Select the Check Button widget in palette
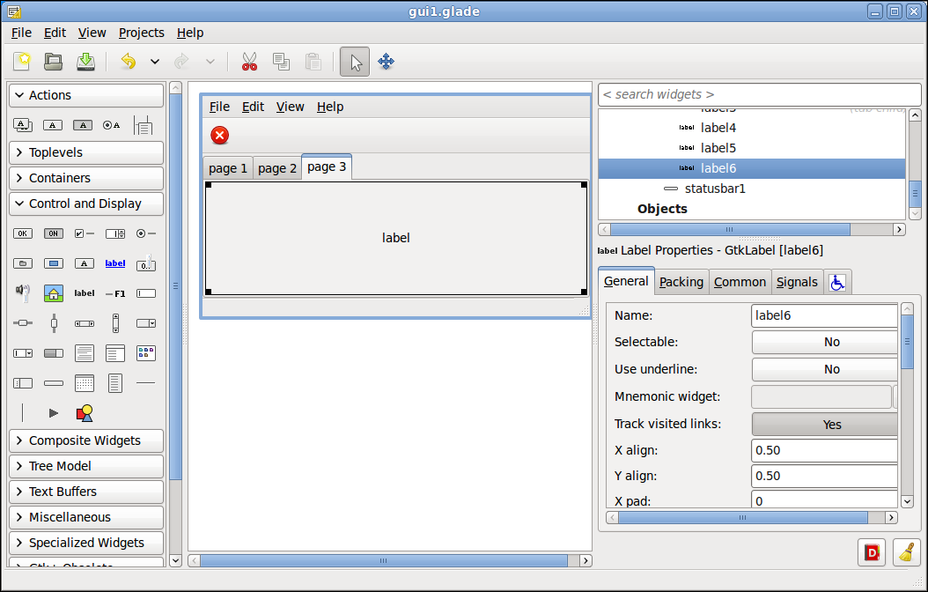 84,233
